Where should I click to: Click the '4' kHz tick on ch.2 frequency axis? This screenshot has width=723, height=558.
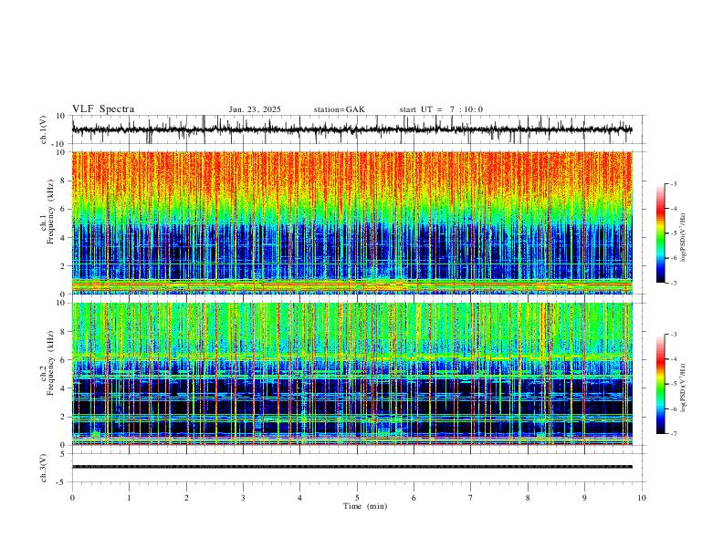click(x=63, y=388)
